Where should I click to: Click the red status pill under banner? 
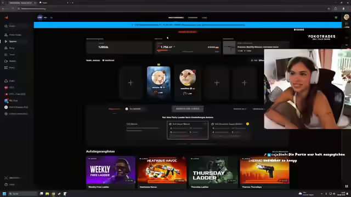[x=188, y=32]
